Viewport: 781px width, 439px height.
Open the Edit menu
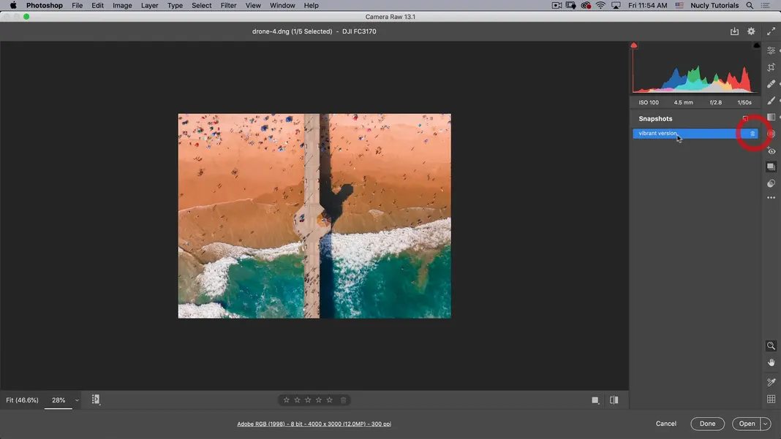coord(98,5)
